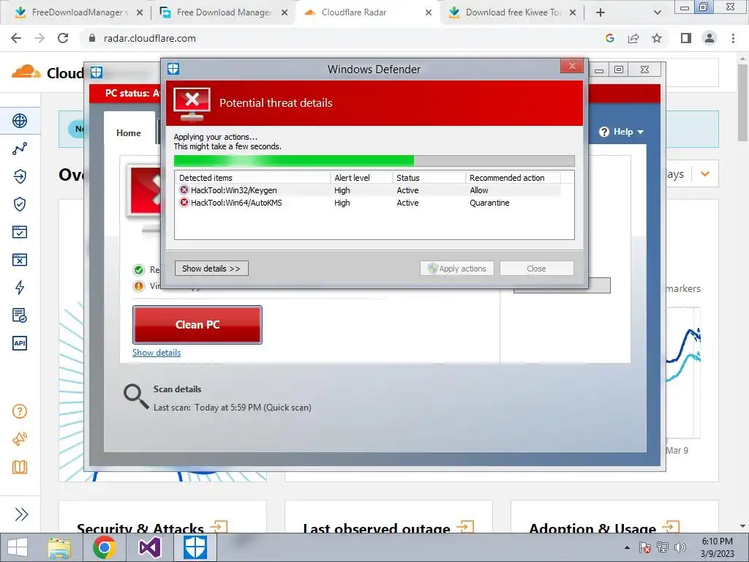Click the Google icon in address bar
The image size is (749, 562).
click(x=609, y=38)
